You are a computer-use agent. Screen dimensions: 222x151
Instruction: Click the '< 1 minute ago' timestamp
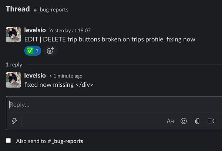point(66,76)
